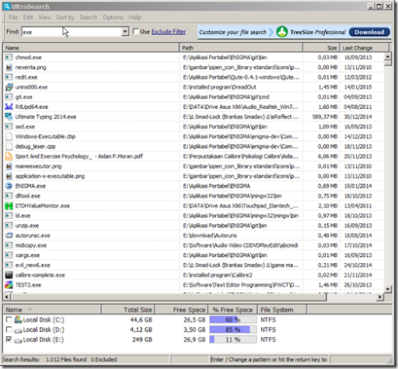Click the 11 % free space bar
This screenshot has height=369, width=398.
click(232, 339)
